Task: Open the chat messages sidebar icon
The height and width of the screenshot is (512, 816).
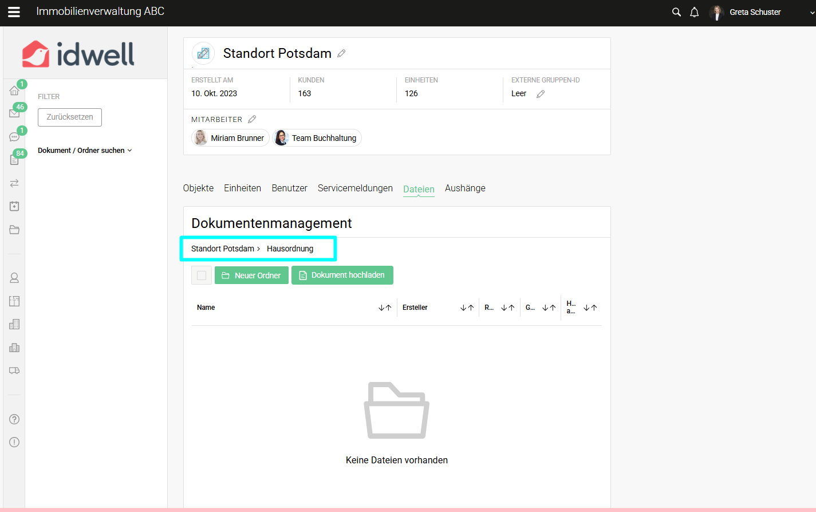Action: (x=14, y=137)
